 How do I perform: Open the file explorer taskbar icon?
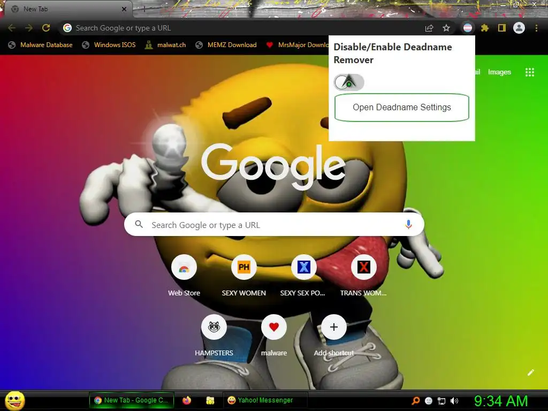(210, 400)
